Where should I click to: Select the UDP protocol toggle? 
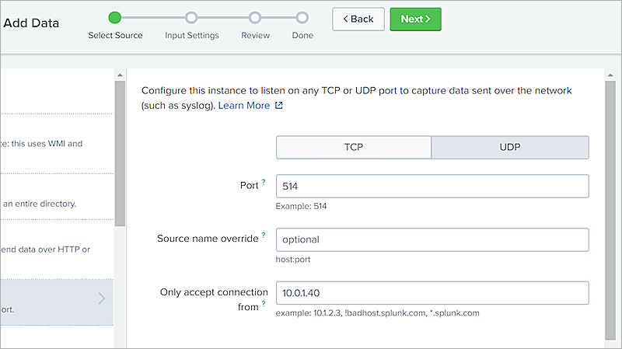509,147
